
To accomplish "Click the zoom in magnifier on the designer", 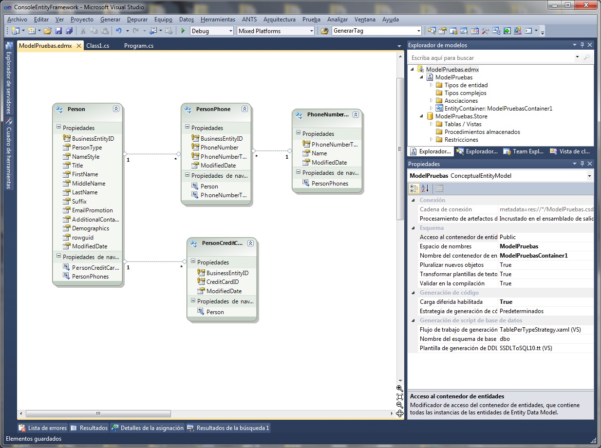I will [400, 389].
